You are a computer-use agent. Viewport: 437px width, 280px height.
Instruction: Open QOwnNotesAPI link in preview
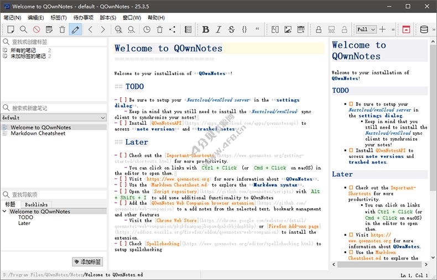point(391,150)
